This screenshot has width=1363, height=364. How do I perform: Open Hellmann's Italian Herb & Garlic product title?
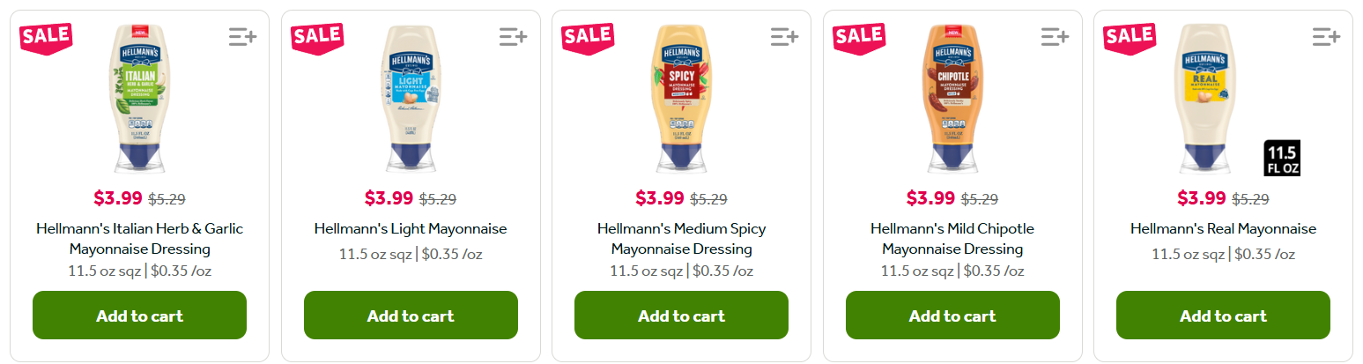click(x=139, y=239)
